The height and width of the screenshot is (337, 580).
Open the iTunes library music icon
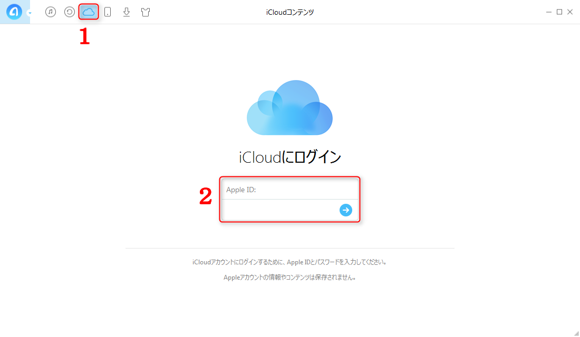pyautogui.click(x=51, y=12)
